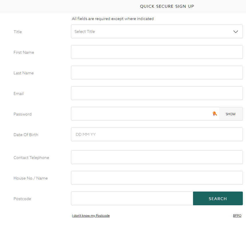Toggle SHOW to reveal the password

click(x=231, y=114)
